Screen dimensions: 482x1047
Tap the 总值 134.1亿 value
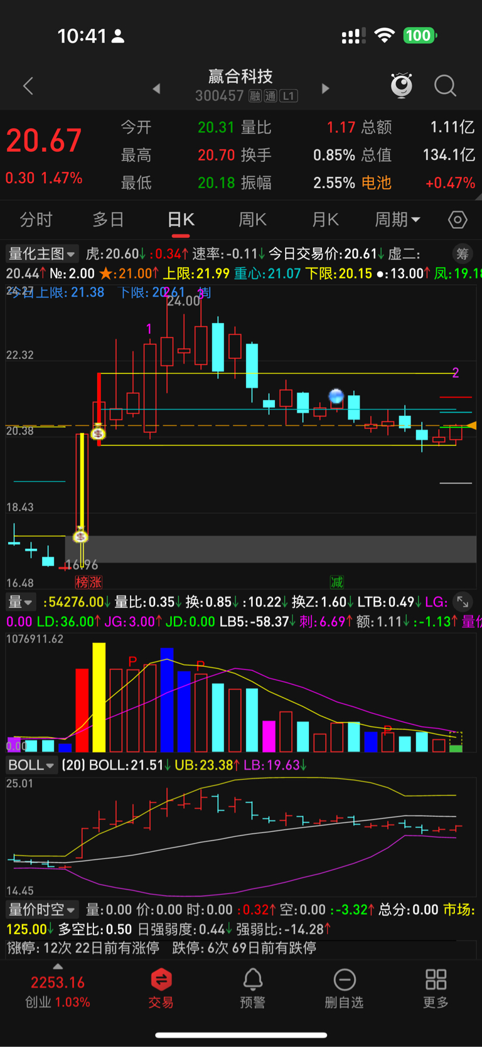[449, 155]
